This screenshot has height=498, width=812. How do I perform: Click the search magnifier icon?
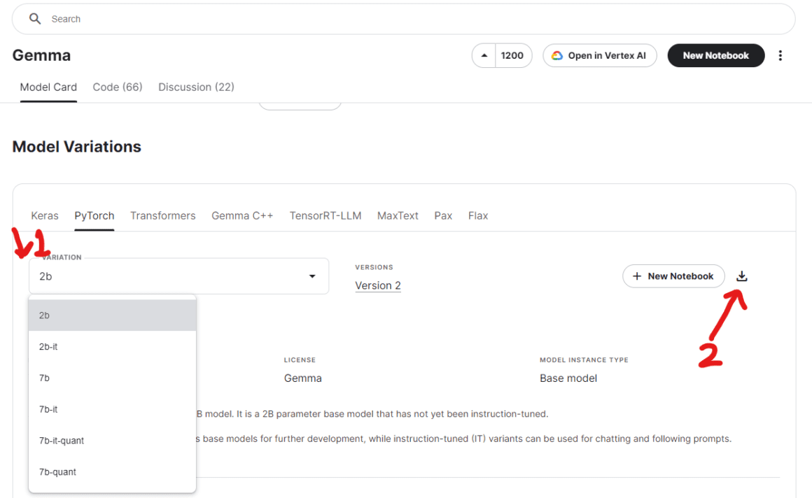tap(34, 19)
